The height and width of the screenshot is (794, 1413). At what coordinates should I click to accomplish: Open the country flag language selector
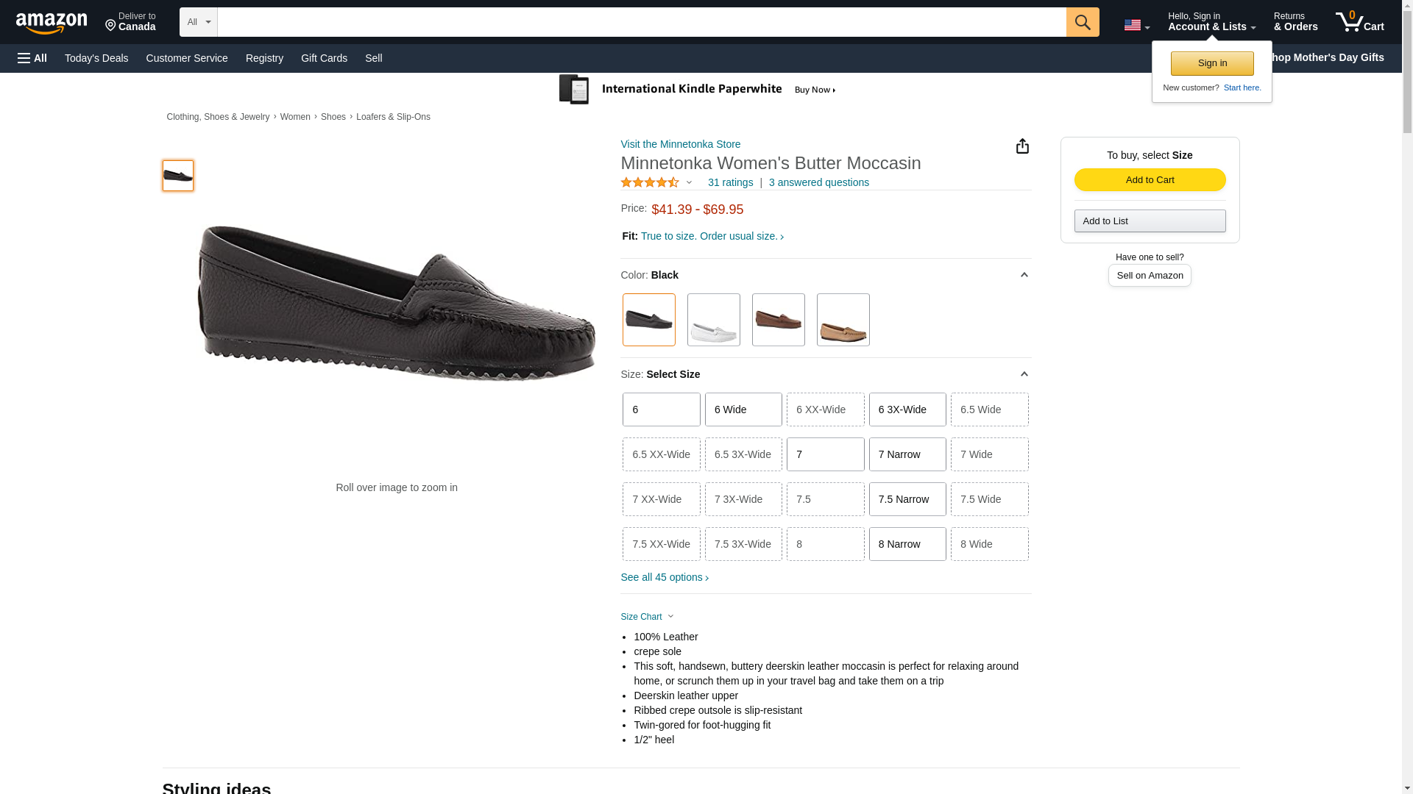pyautogui.click(x=1136, y=25)
